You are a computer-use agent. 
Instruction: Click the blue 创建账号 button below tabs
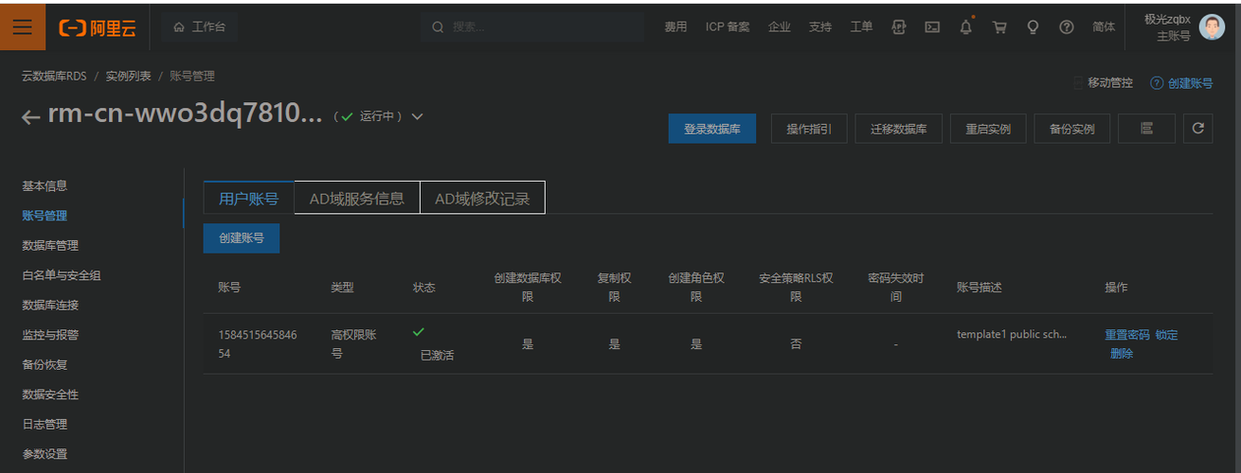(242, 238)
